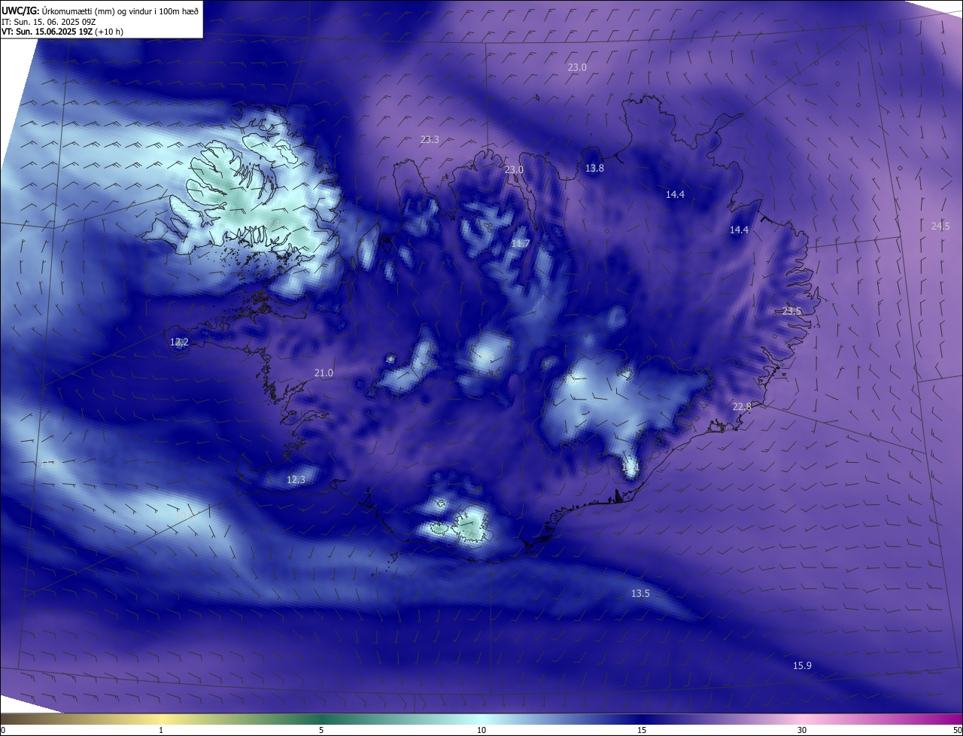This screenshot has height=736, width=963.
Task: Select the 13.8 value label
Action: coord(594,169)
